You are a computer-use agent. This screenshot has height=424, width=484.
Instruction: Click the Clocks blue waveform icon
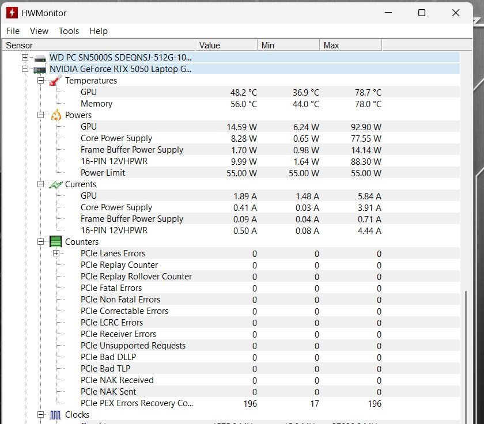[x=56, y=415]
